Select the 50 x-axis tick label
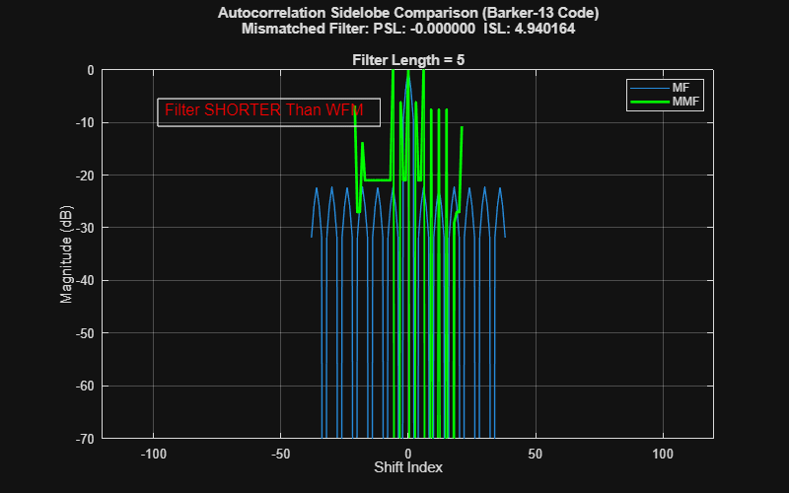Image resolution: width=789 pixels, height=493 pixels. pyautogui.click(x=536, y=454)
